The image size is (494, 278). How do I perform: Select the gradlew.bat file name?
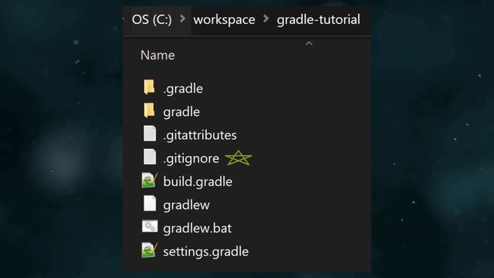[x=198, y=229]
